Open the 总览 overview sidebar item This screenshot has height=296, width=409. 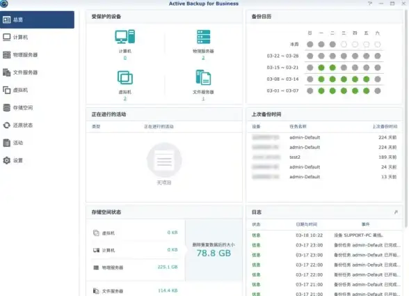(x=37, y=20)
